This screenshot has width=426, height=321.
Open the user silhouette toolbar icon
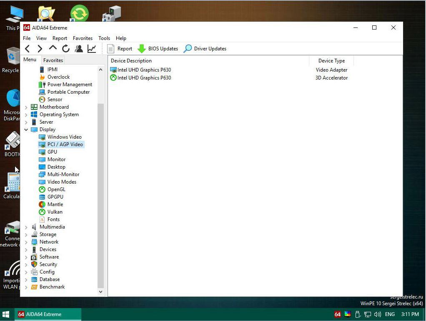79,49
